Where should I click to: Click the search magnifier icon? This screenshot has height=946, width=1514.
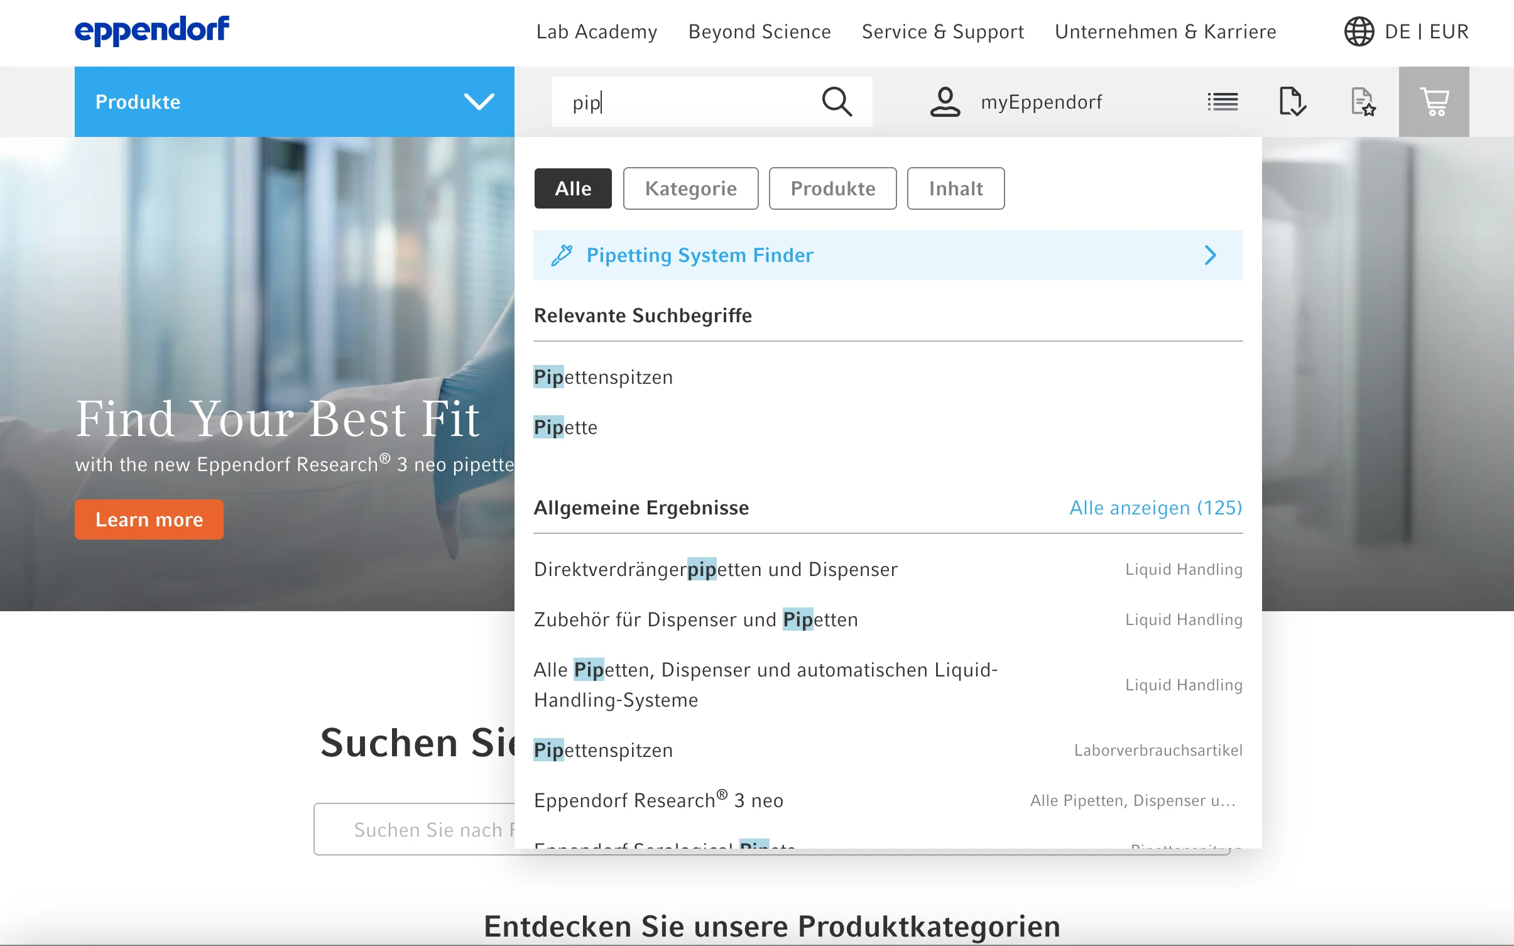837,102
